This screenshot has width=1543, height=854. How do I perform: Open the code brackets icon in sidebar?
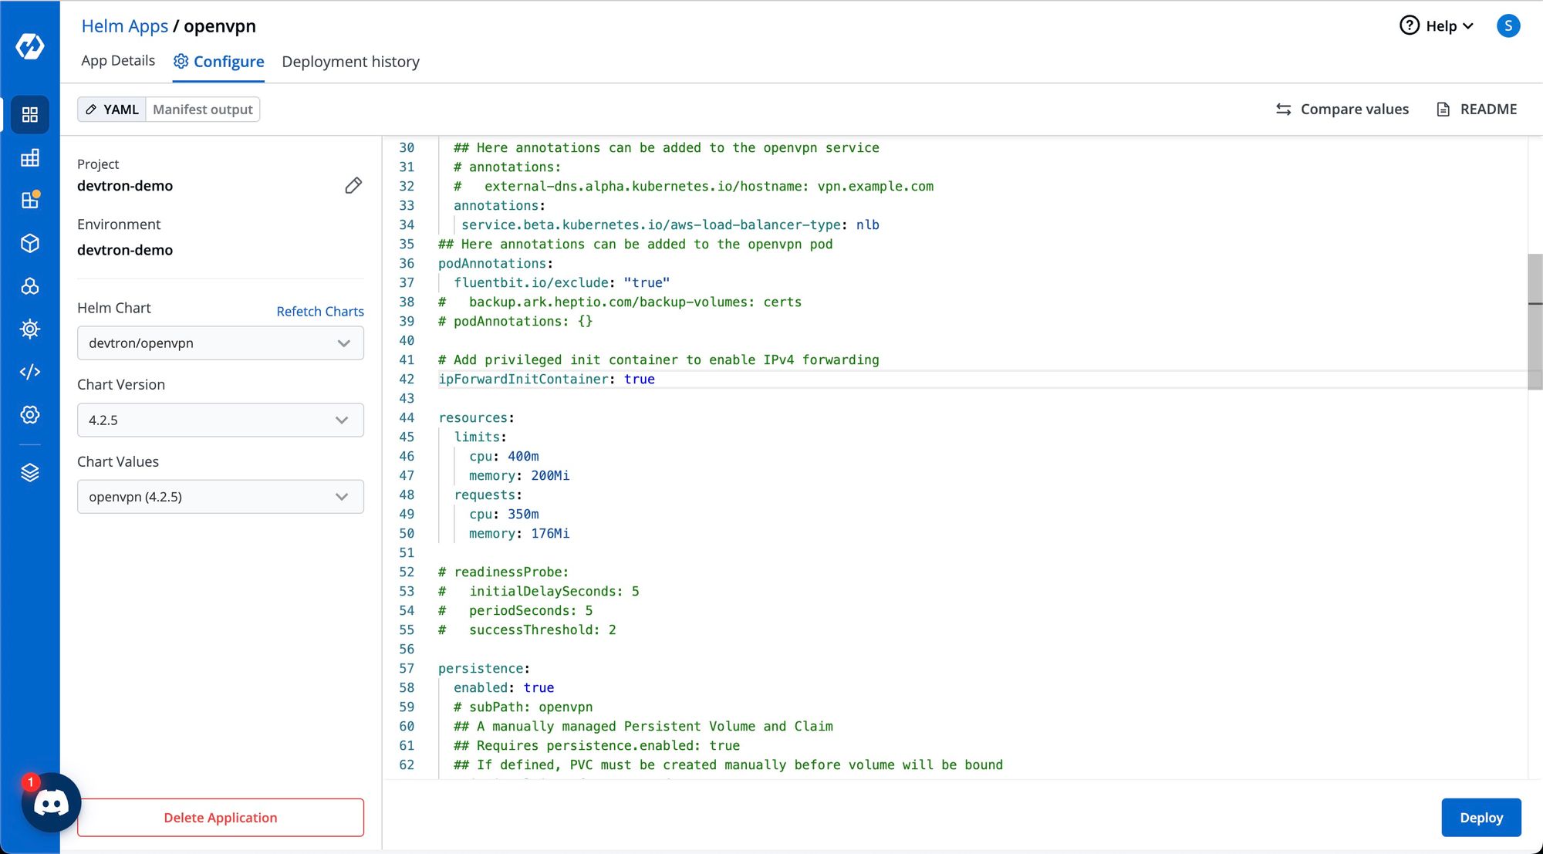pos(30,372)
